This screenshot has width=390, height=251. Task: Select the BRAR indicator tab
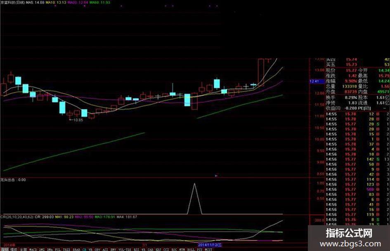[x=76, y=249]
